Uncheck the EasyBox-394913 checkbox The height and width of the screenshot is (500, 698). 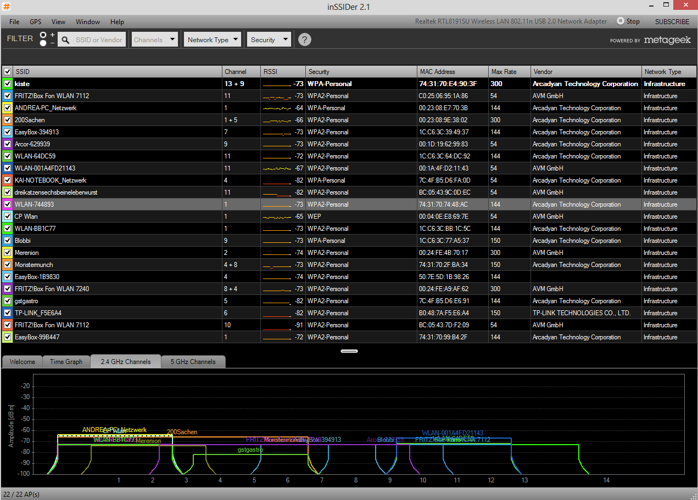[8, 132]
